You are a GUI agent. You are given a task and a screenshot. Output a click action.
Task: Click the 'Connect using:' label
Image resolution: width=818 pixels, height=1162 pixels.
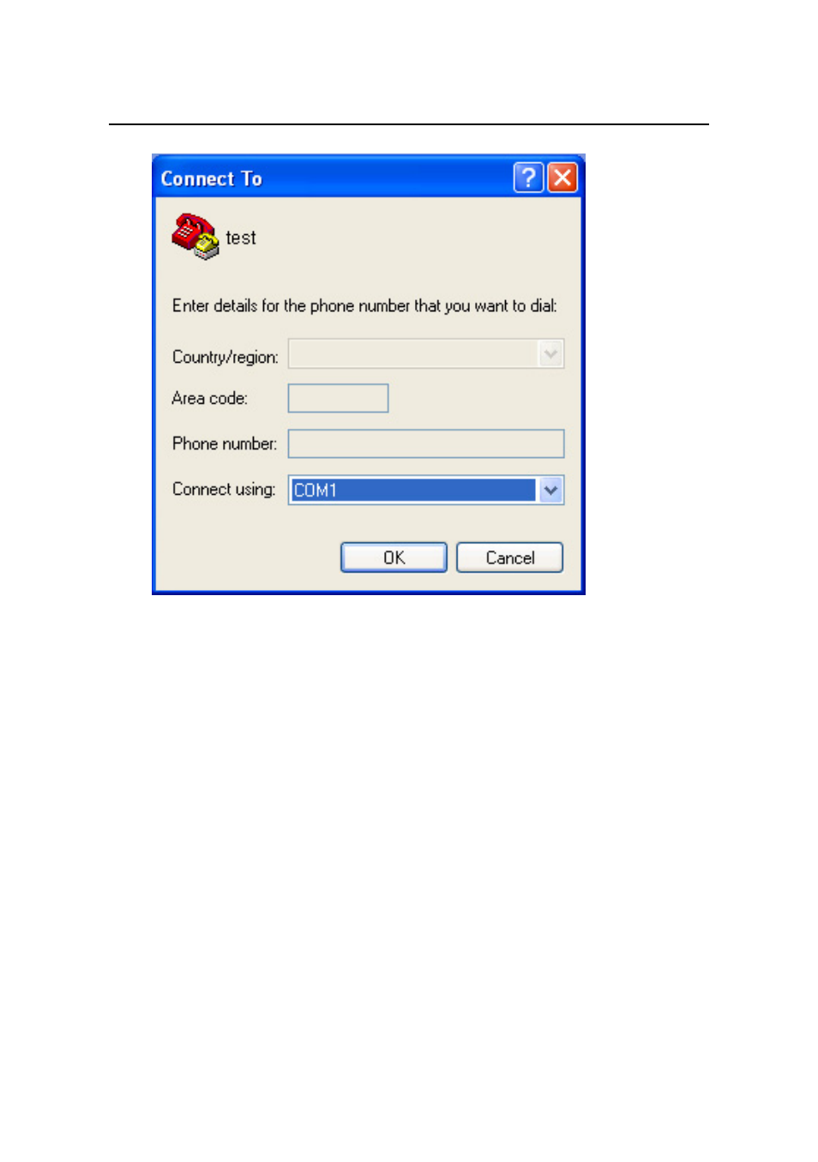pos(224,490)
